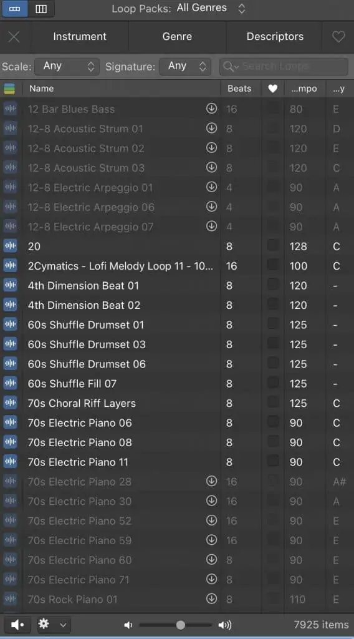Open the Loop Packs All Genres dropdown
Screen dimensions: 354x639
211,8
